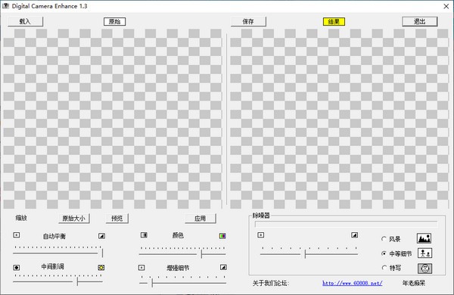Click the small square icon left of 自动平衡

[x=17, y=235]
